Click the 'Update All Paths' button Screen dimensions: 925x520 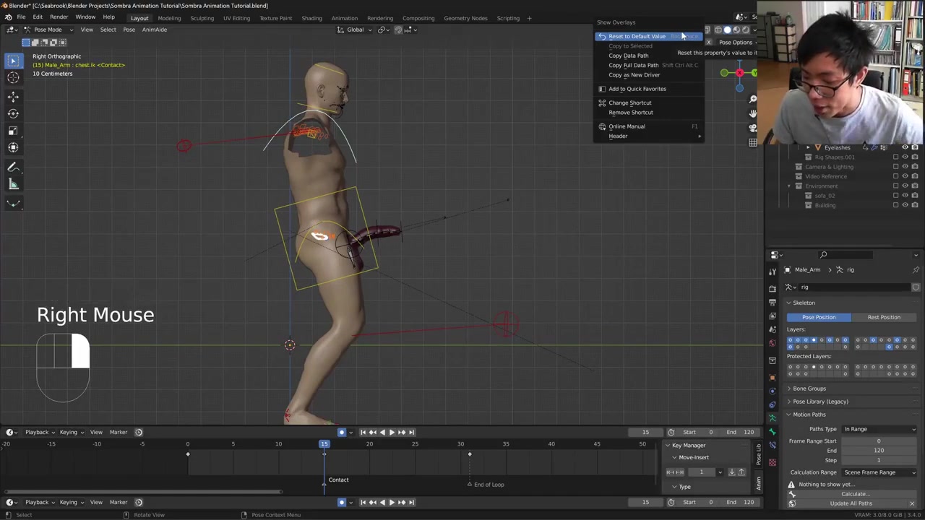click(x=851, y=503)
